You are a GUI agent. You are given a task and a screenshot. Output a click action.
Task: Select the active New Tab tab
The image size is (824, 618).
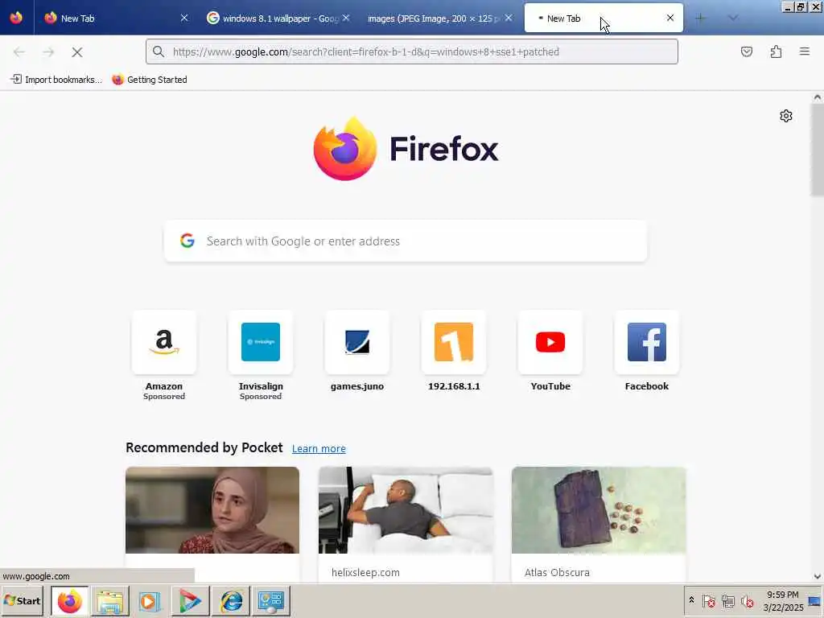click(604, 18)
